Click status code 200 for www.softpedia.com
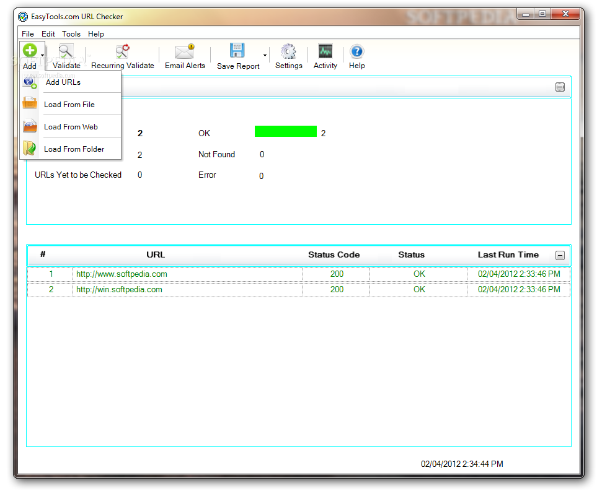Viewport: 597px width, 491px height. (x=337, y=274)
